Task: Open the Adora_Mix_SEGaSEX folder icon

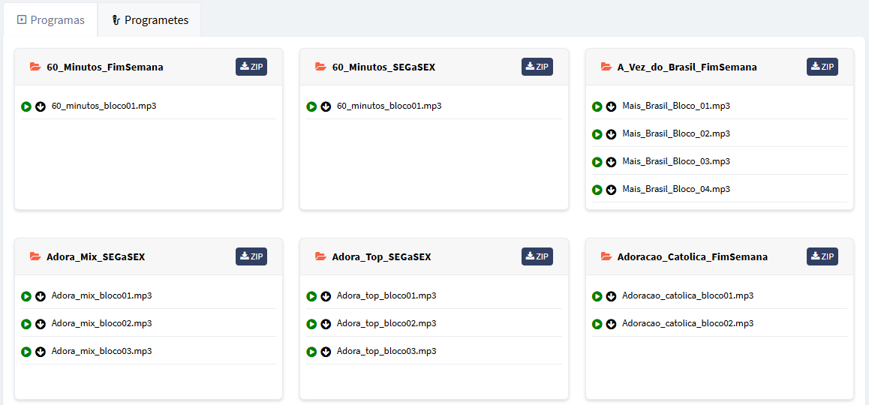Action: (35, 256)
